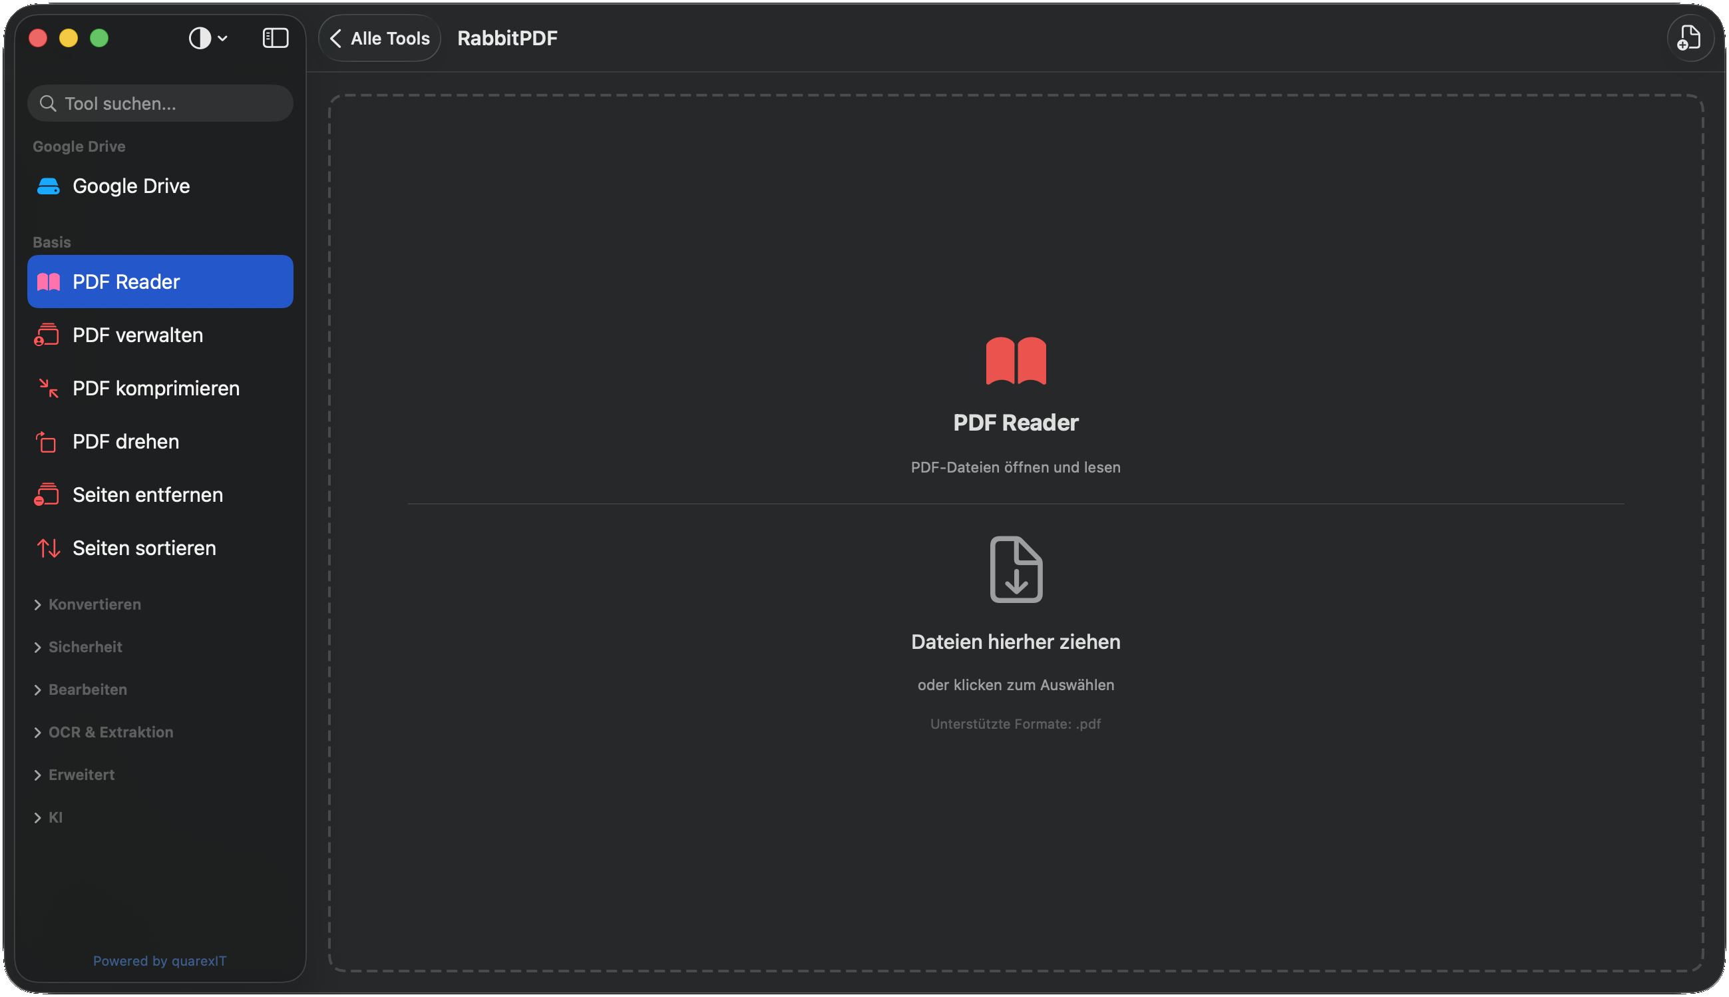Click the 'Basis' section header
Screen dimensions: 1729x997
coord(52,242)
